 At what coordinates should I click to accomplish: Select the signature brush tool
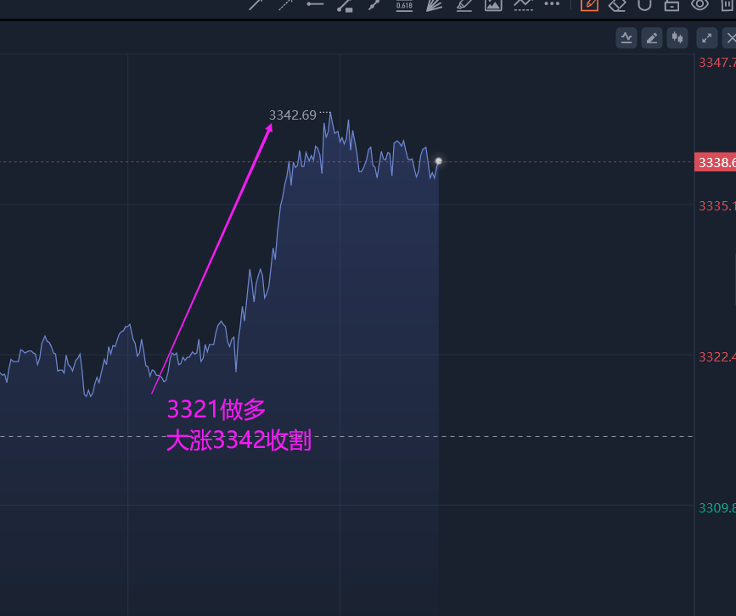(462, 5)
